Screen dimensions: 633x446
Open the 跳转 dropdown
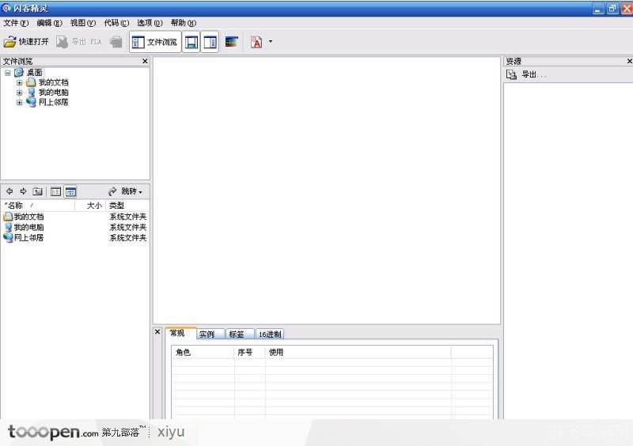click(126, 191)
